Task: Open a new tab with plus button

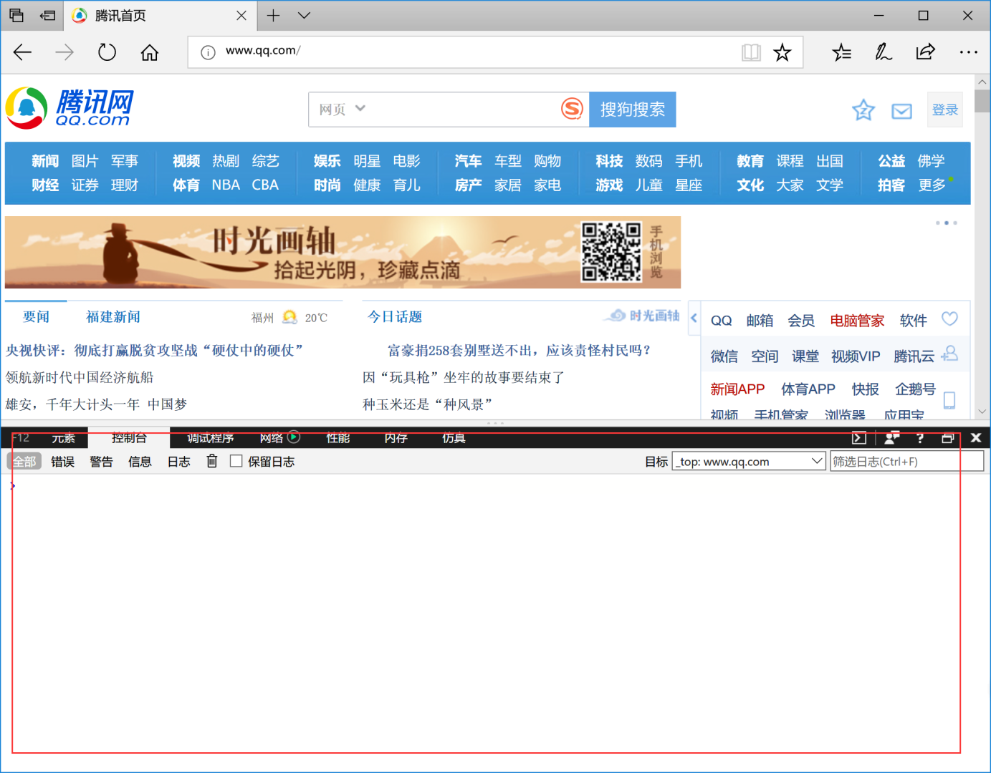Action: [273, 15]
